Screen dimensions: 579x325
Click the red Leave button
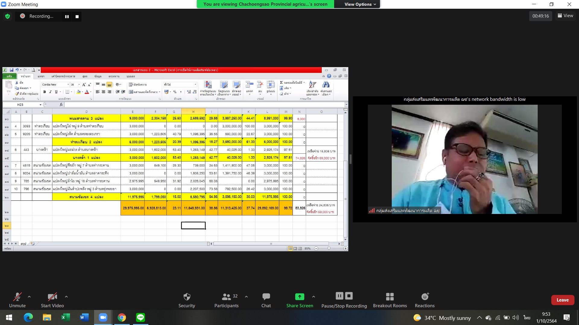click(x=562, y=300)
